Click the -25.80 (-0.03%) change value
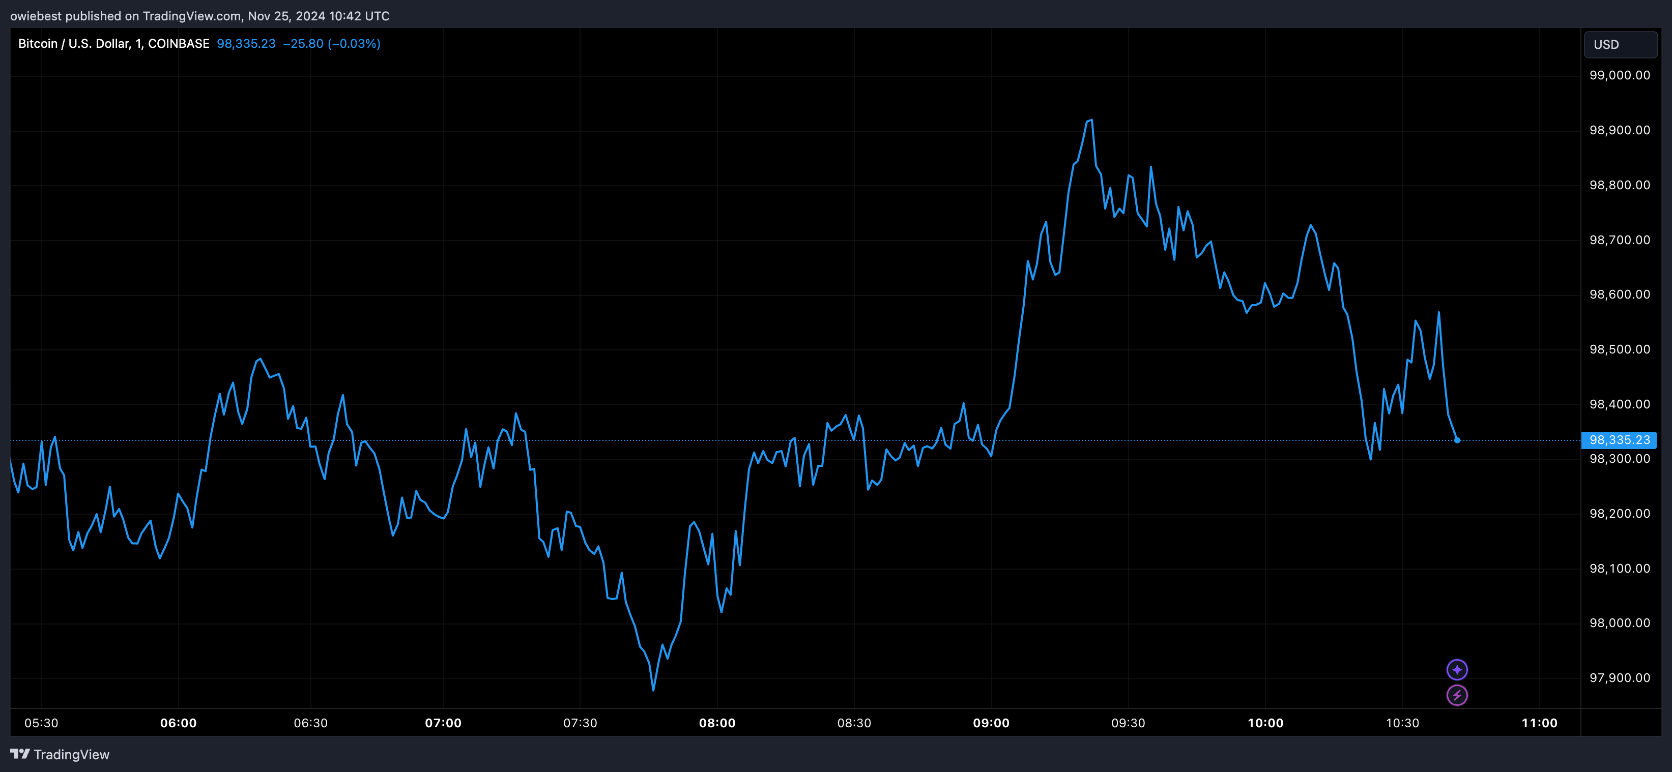The height and width of the screenshot is (772, 1672). [x=332, y=43]
